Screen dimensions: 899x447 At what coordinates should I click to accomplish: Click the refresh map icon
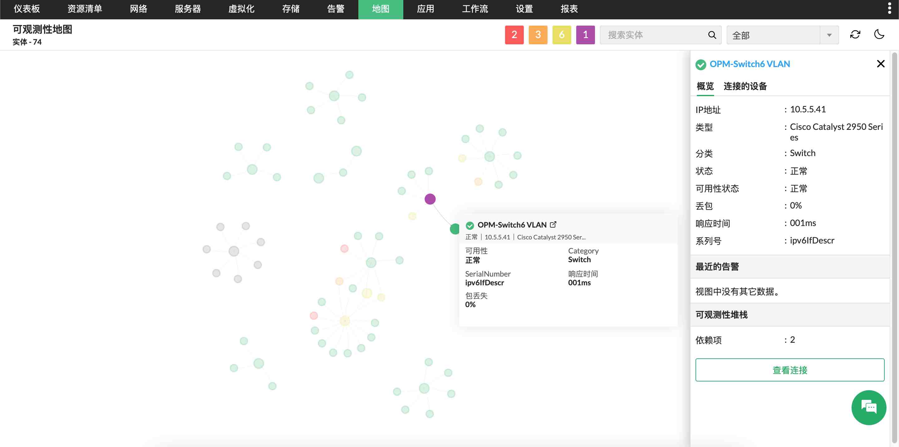tap(855, 35)
